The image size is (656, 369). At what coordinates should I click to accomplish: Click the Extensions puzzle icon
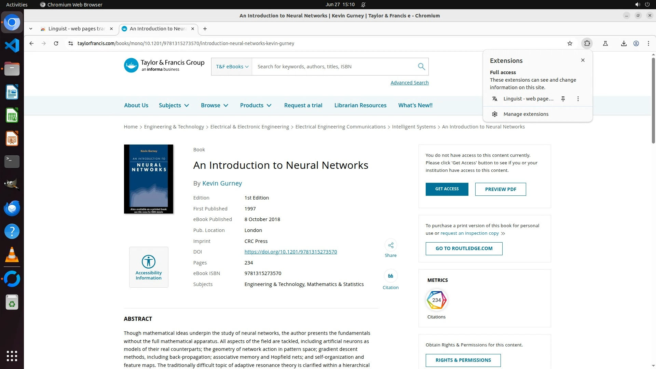pos(587,43)
